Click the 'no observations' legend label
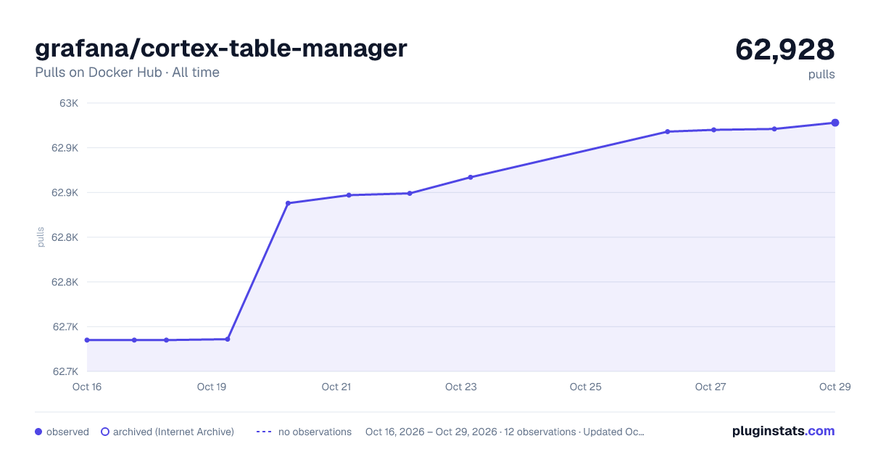 [315, 432]
